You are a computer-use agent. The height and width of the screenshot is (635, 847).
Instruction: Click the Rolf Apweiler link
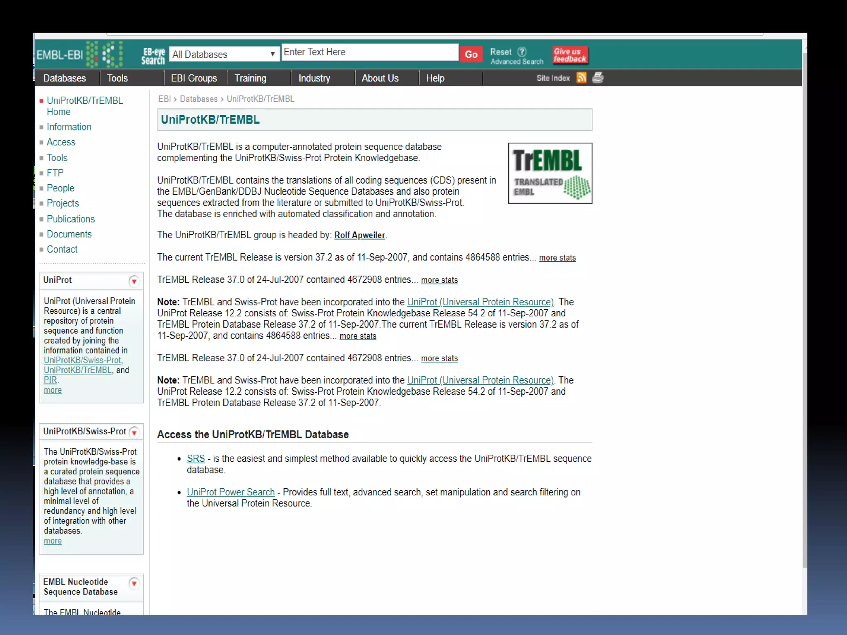coord(359,235)
